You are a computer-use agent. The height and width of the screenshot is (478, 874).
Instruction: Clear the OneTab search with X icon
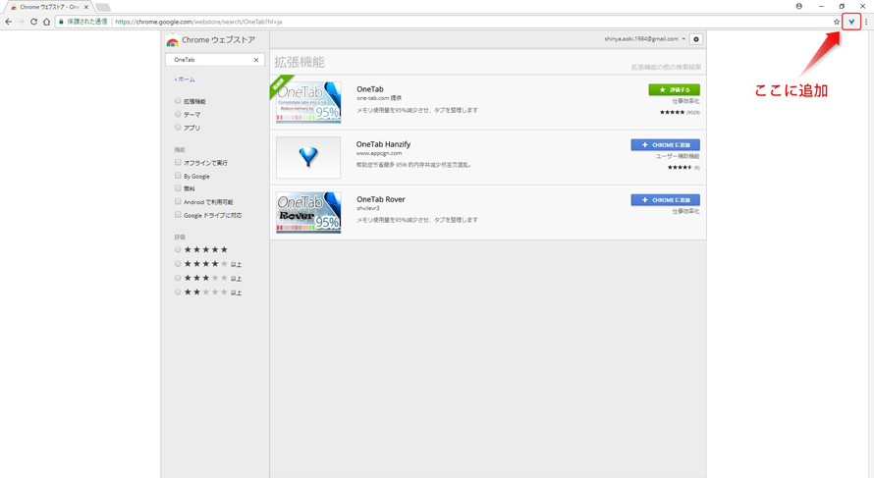click(x=256, y=60)
